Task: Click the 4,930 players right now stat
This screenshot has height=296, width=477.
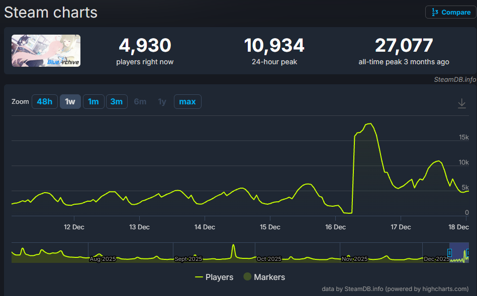Action: point(145,51)
